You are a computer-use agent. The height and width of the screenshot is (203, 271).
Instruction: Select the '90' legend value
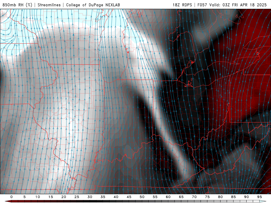(x=247, y=197)
